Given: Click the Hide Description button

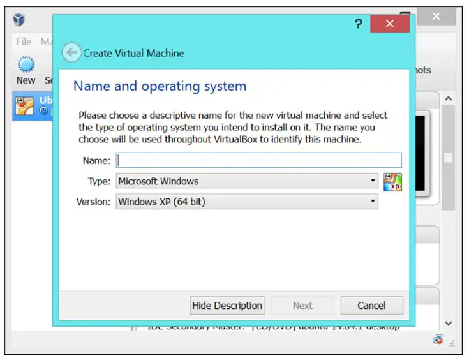Looking at the screenshot, I should click(x=227, y=306).
